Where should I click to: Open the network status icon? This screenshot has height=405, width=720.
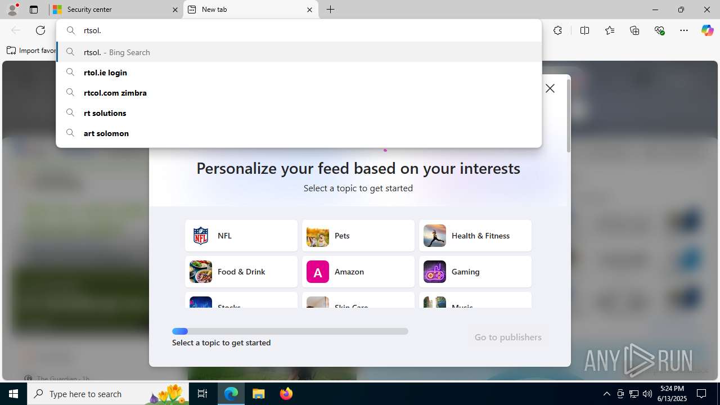[x=634, y=394]
